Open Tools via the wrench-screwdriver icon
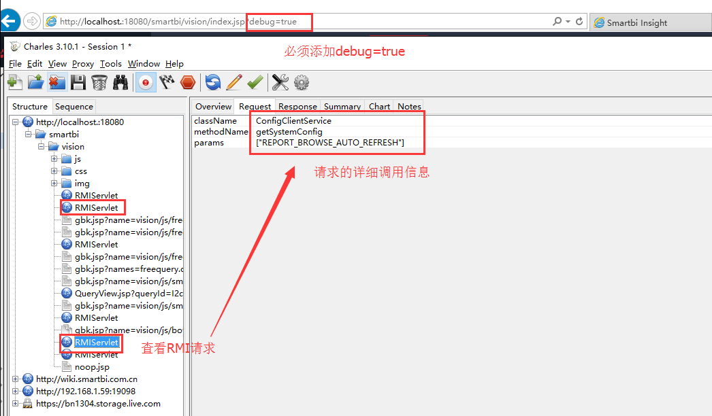 pos(280,82)
